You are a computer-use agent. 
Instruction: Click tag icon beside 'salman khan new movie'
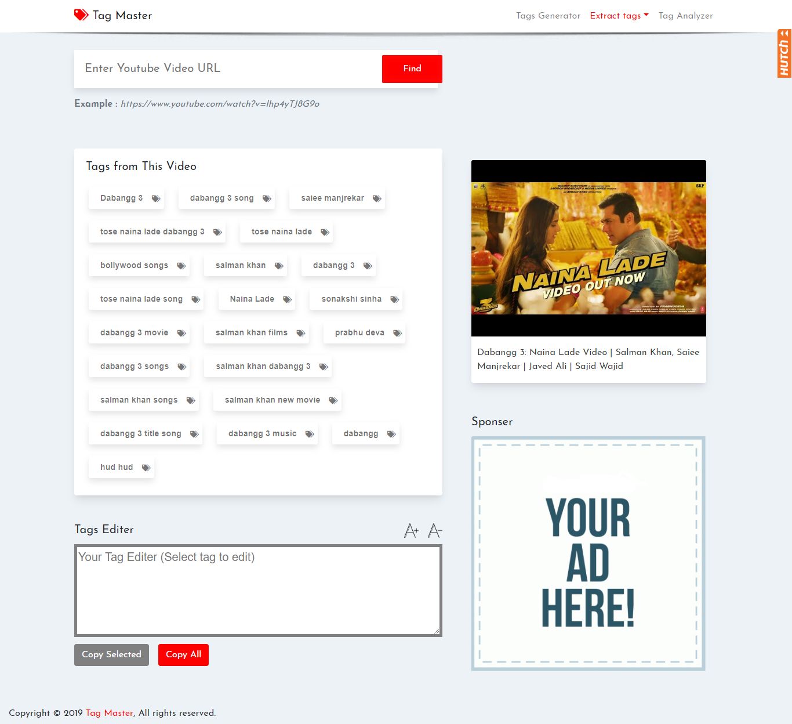pos(333,400)
